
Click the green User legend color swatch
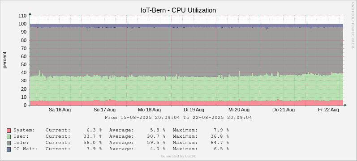(9, 137)
